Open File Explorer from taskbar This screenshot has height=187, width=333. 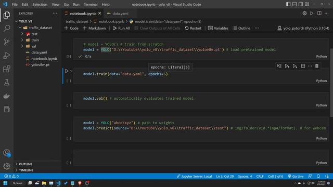coord(44,183)
